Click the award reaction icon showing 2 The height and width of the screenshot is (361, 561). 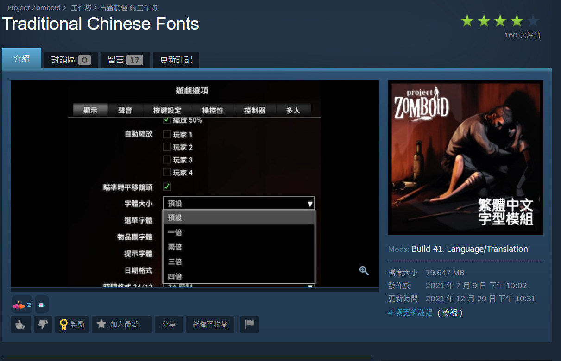coord(22,305)
